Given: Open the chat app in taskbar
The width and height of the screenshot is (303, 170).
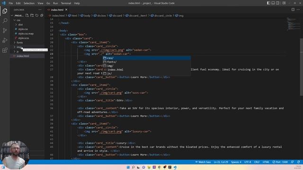Looking at the screenshot, I should click(143, 167).
